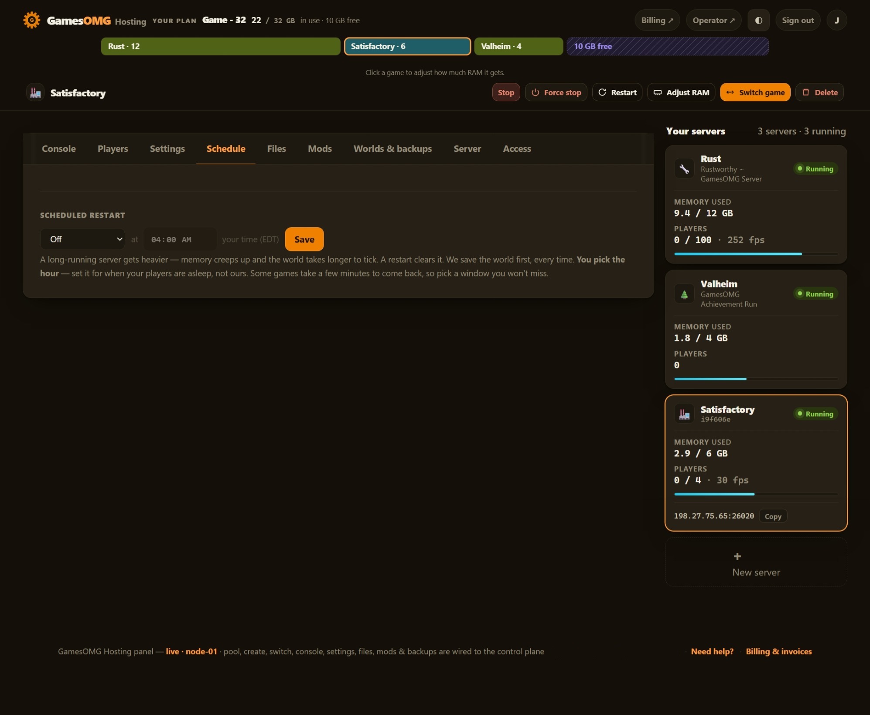
Task: Copy the server address 198.27.75.65:26020
Action: (773, 516)
